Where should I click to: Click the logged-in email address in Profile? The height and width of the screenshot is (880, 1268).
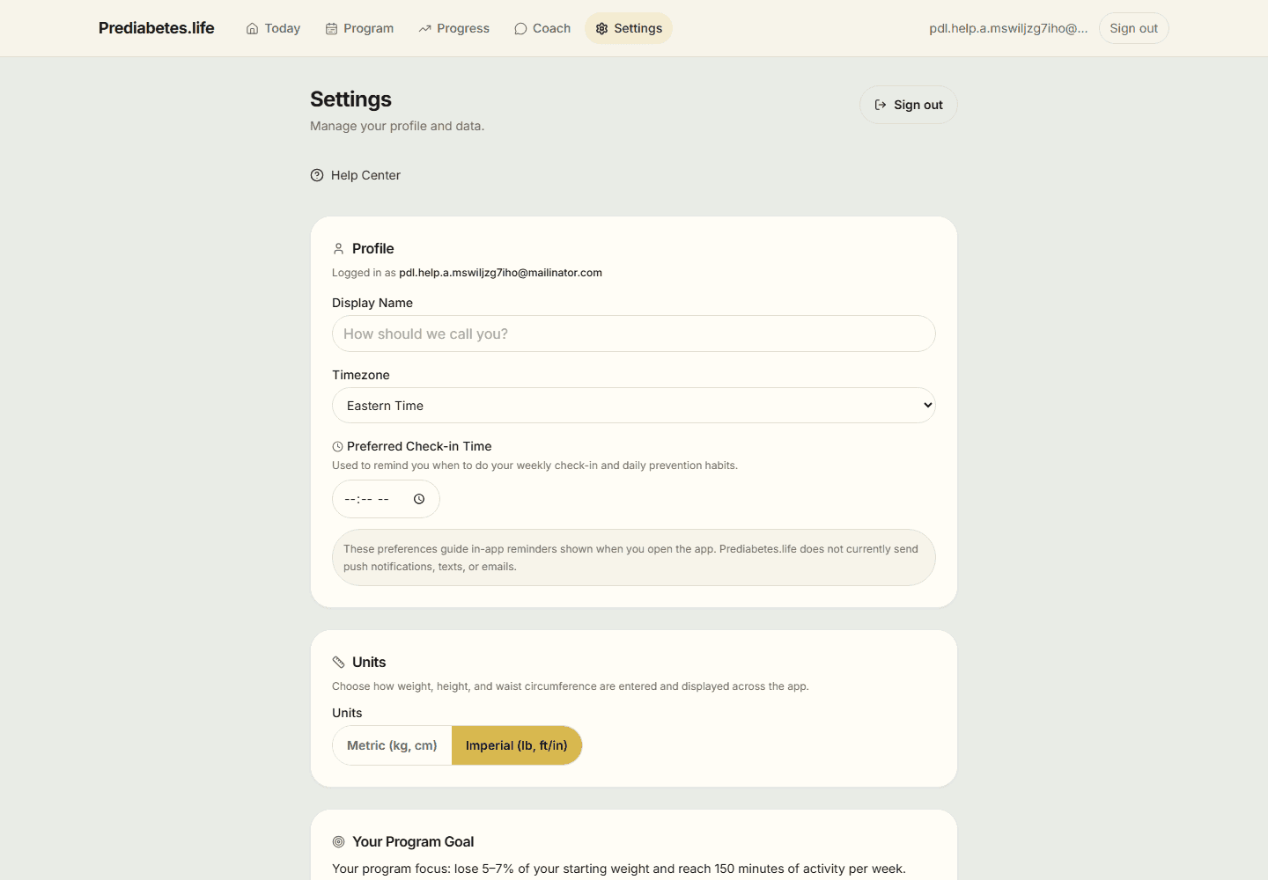coord(500,273)
